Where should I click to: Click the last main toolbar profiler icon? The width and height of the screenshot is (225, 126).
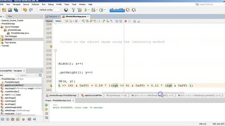[134, 10]
